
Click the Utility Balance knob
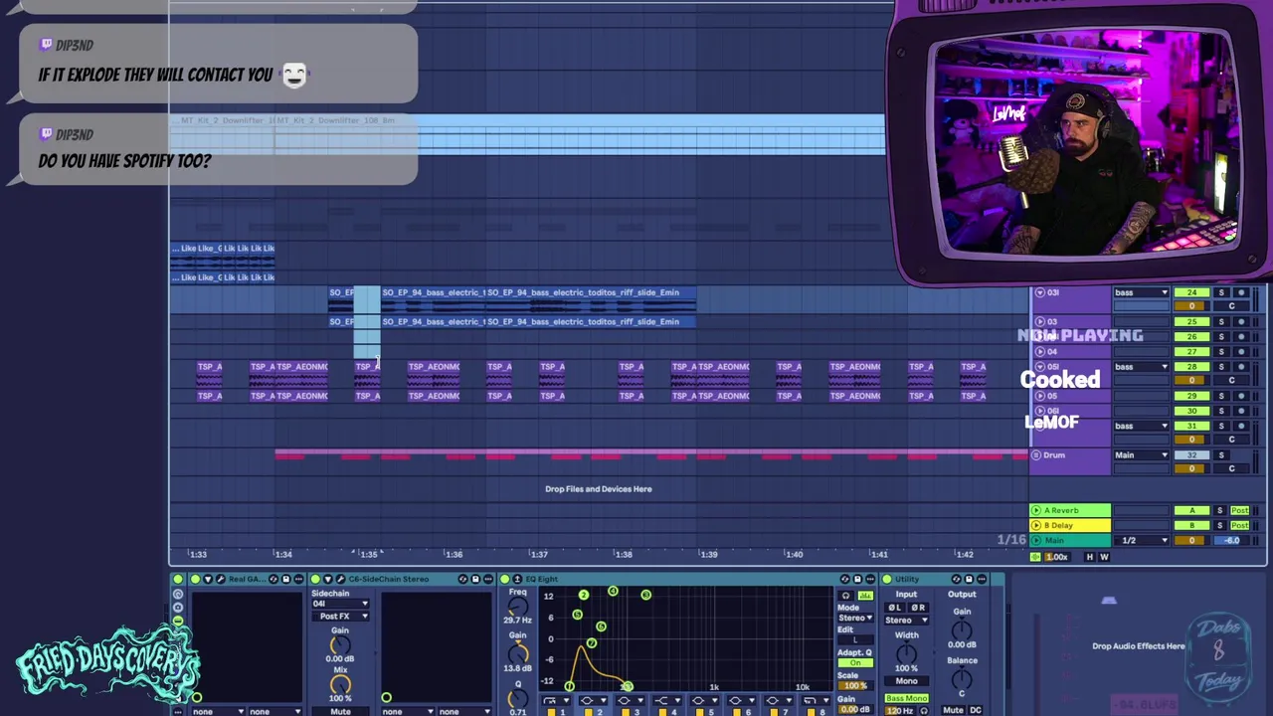[962, 678]
